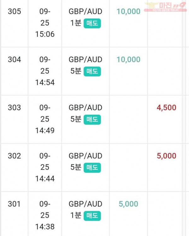Viewport: 189px width, 236px height.
Task: Select trade number 303
Action: tap(14, 107)
